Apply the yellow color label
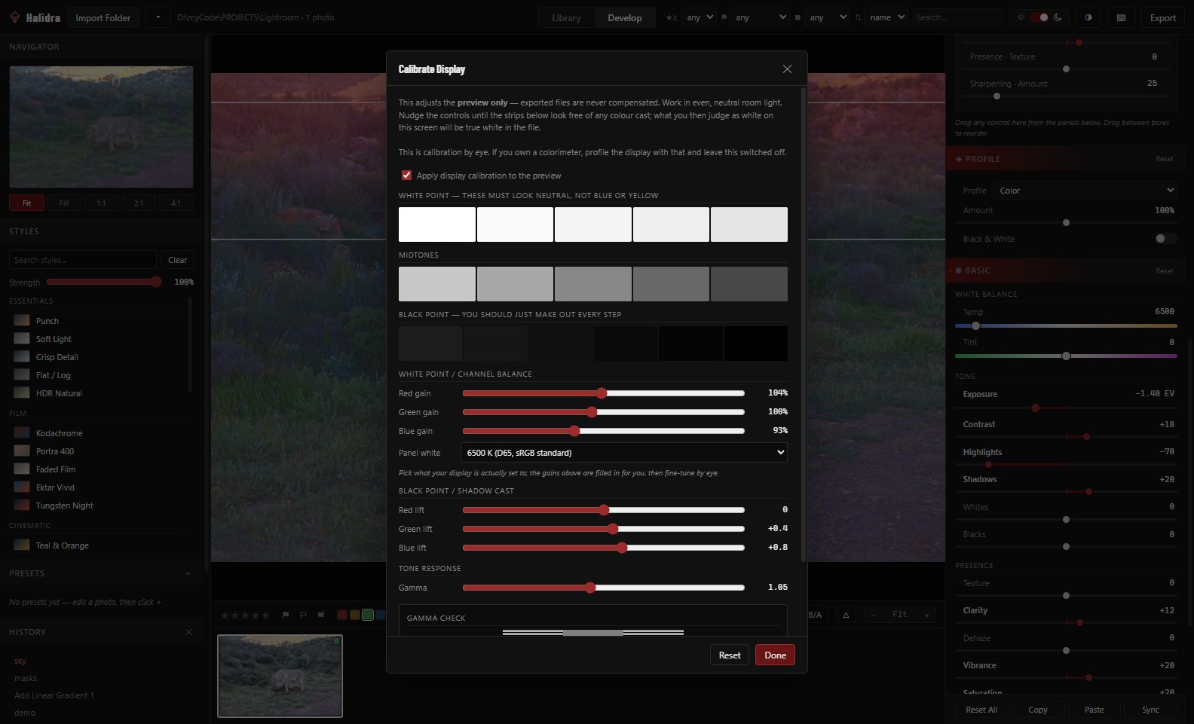 click(355, 615)
